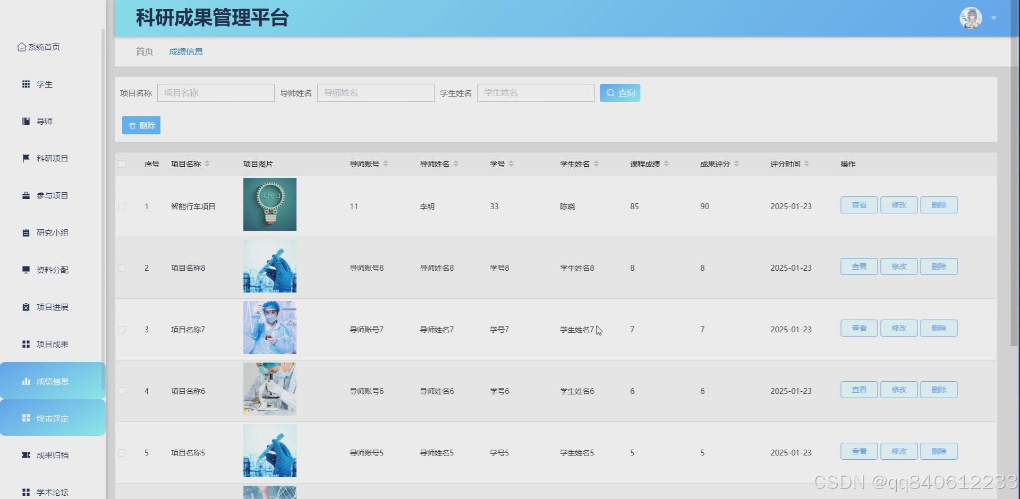
Task: Open the 成果归档 sidebar menu
Action: coord(52,455)
